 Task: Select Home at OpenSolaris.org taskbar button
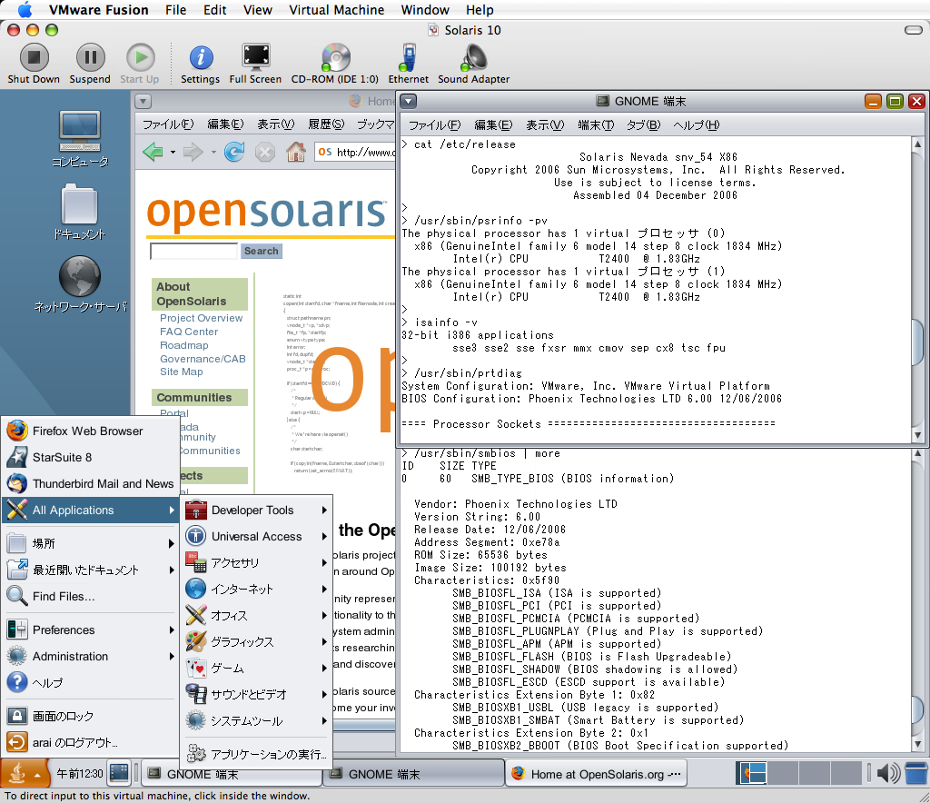(596, 774)
